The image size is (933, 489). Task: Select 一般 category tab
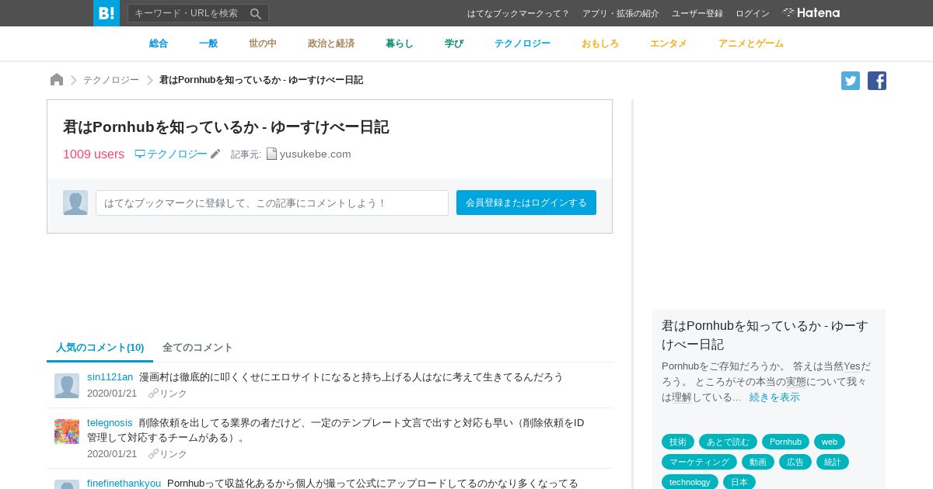(208, 43)
